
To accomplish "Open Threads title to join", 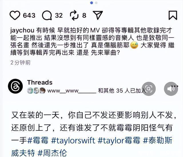I will [x=40, y=82].
